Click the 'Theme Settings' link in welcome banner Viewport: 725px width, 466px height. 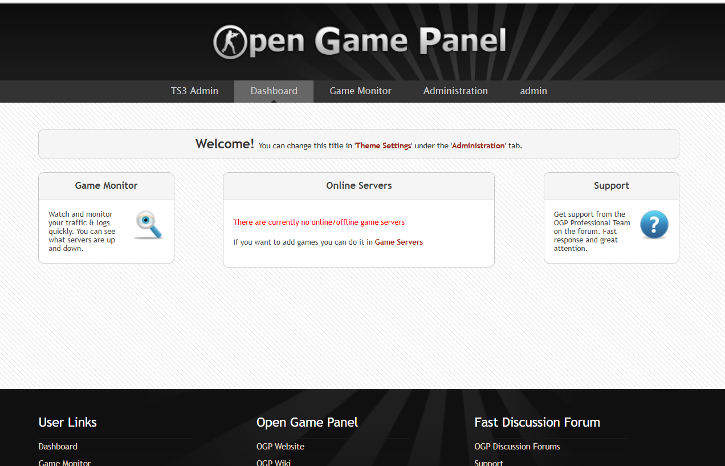[x=383, y=146]
